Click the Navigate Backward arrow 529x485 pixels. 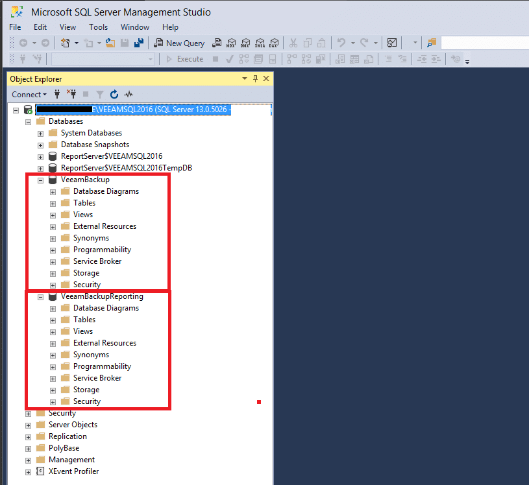tap(23, 43)
